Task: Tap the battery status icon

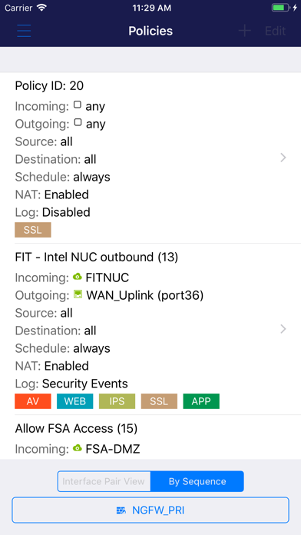Action: point(281,8)
